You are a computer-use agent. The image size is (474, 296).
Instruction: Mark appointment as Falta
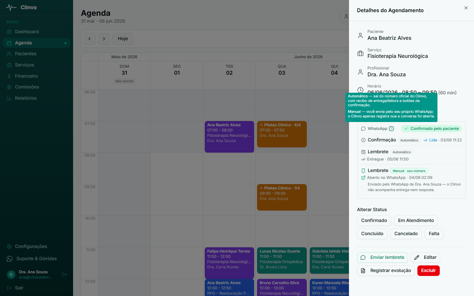[434, 234]
